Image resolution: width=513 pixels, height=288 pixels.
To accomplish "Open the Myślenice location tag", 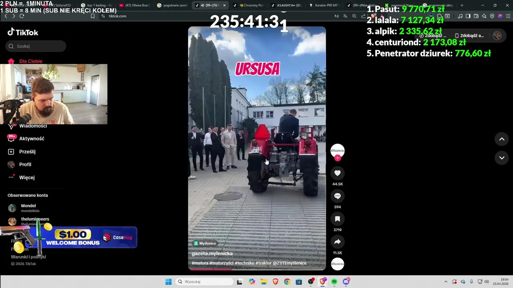I will click(x=205, y=243).
